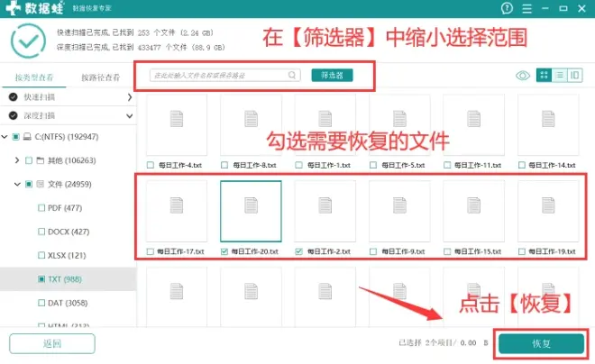Switch to list view
Image resolution: width=595 pixels, height=364 pixels.
click(x=559, y=75)
